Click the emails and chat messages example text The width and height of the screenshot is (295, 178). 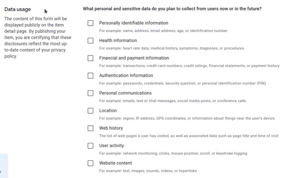point(172,101)
